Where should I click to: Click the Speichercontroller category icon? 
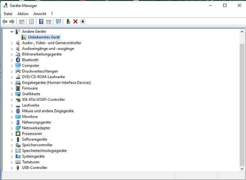(x=18, y=145)
